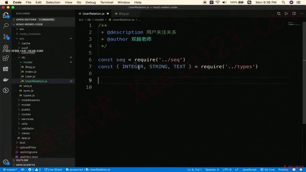306x172 pixels.
Task: Expand the bin folder
Action: tap(44, 29)
